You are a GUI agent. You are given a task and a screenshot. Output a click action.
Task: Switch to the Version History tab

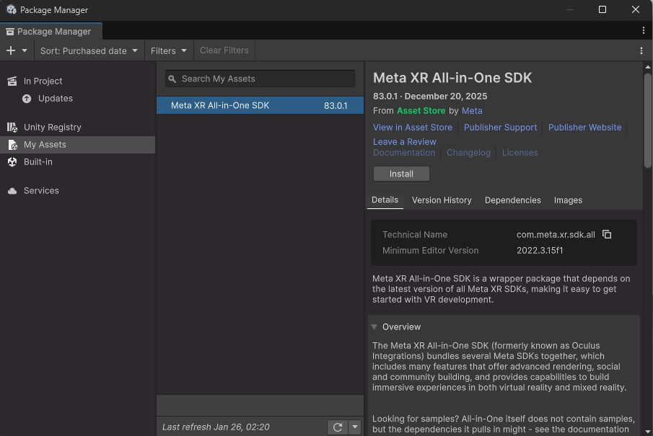(x=442, y=200)
